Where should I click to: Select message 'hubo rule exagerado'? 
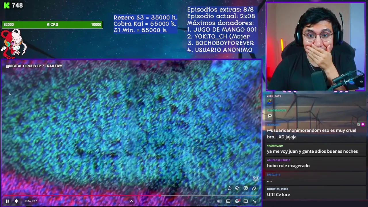click(x=288, y=166)
